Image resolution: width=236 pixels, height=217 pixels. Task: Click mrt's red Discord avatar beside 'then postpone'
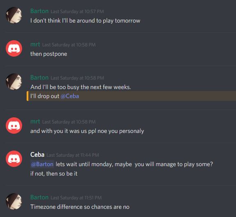[14, 48]
